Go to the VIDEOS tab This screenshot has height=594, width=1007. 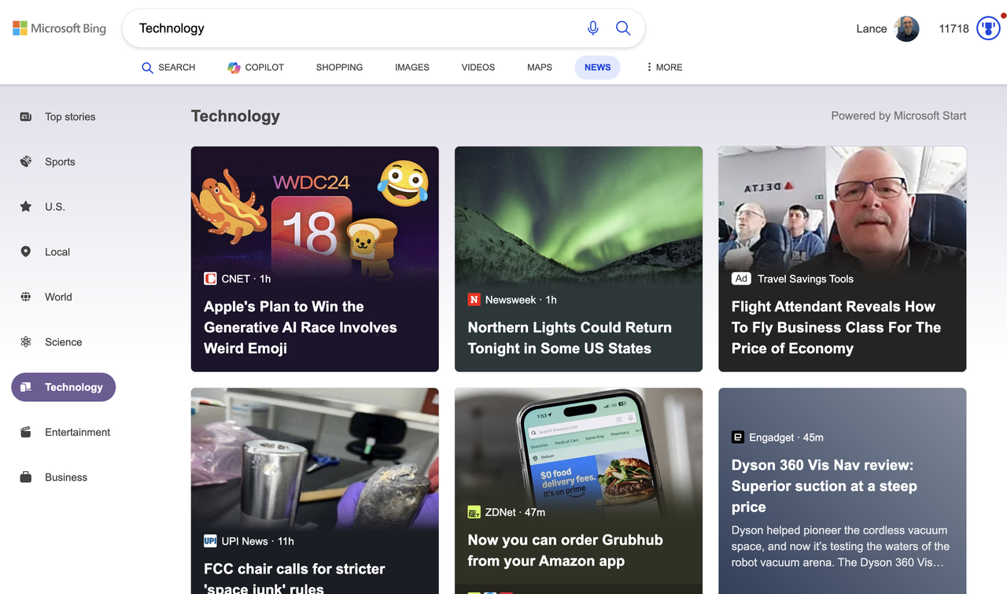[478, 68]
